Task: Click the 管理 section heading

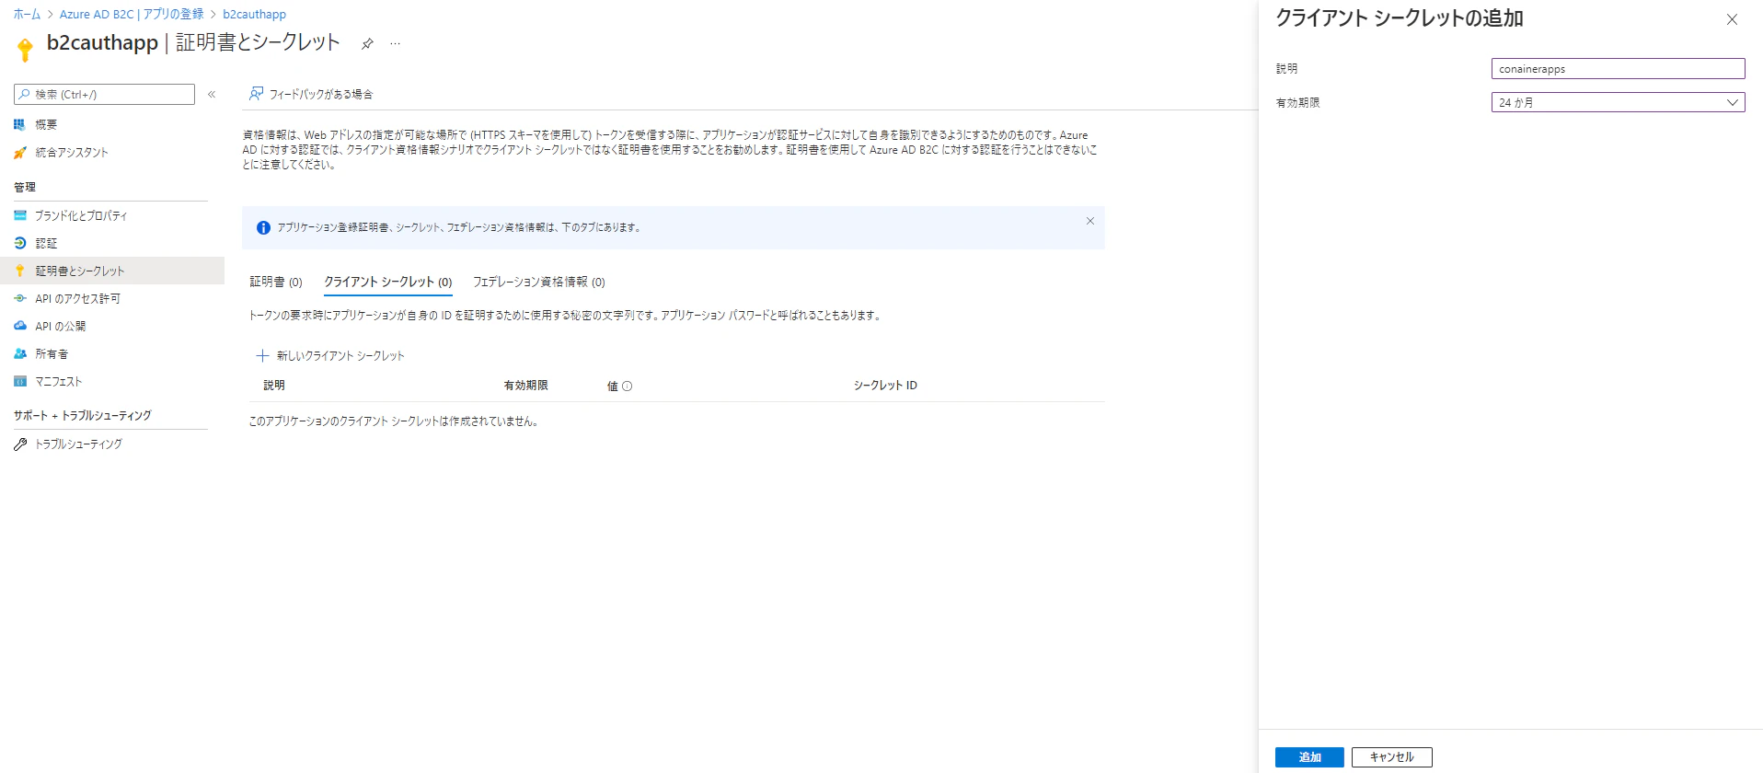Action: (x=25, y=187)
